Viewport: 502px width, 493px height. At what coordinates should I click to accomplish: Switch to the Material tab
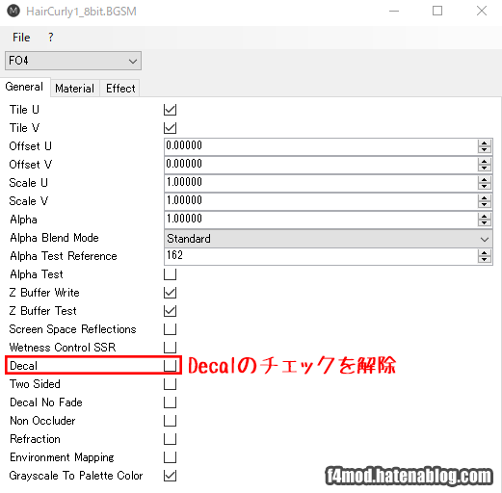click(74, 89)
